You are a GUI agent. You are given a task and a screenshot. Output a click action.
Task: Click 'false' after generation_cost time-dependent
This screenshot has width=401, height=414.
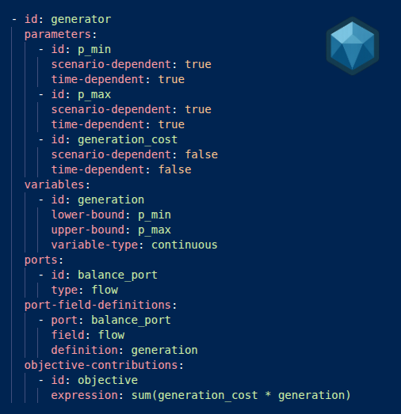(174, 169)
